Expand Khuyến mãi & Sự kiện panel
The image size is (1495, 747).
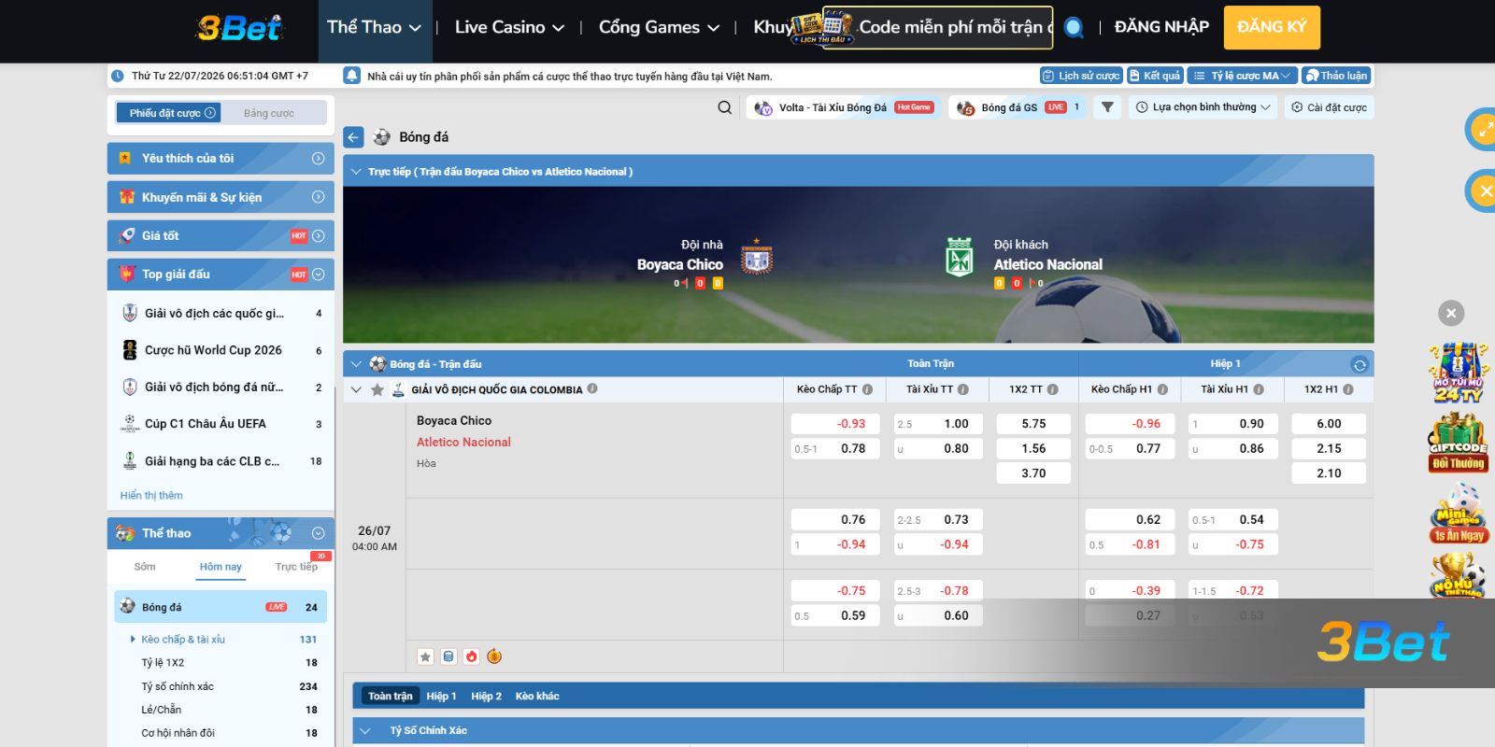tap(221, 197)
